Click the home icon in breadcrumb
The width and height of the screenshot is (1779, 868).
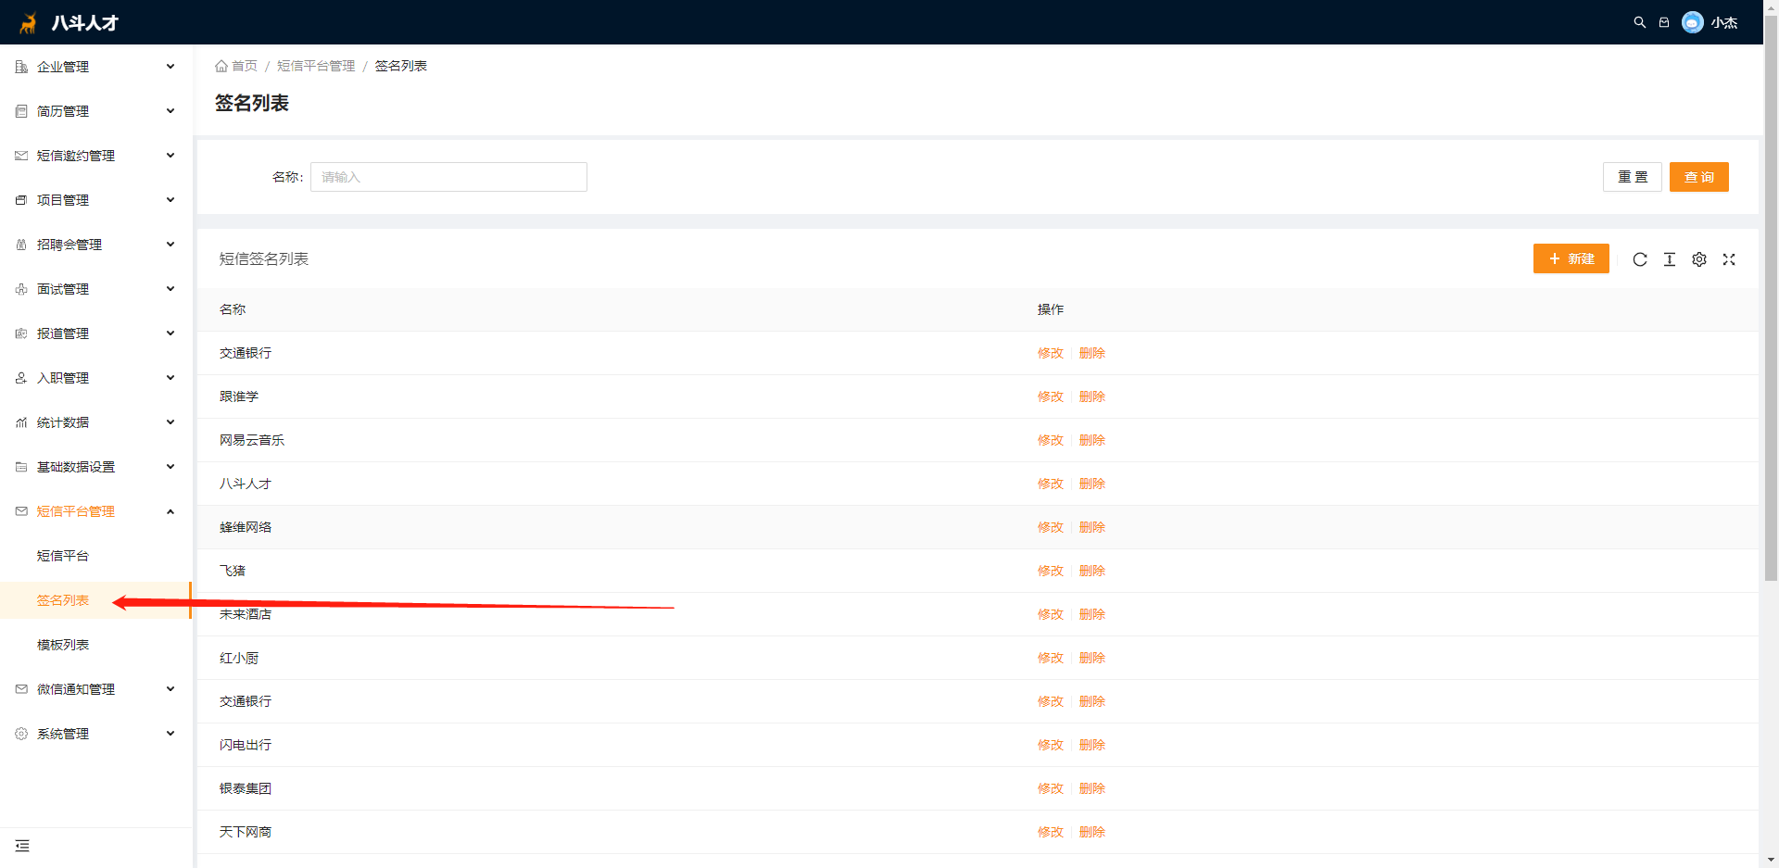click(x=221, y=66)
